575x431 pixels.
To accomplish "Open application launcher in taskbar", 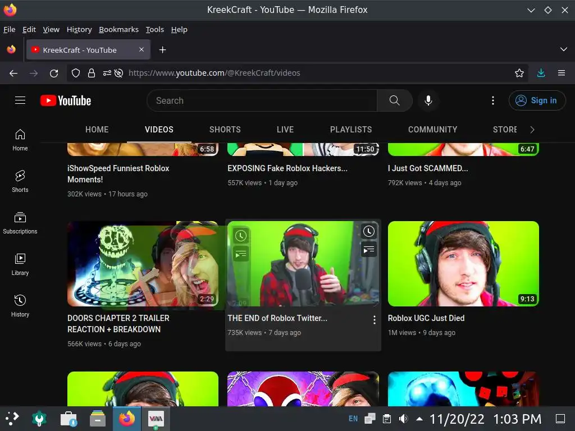I will click(x=12, y=419).
